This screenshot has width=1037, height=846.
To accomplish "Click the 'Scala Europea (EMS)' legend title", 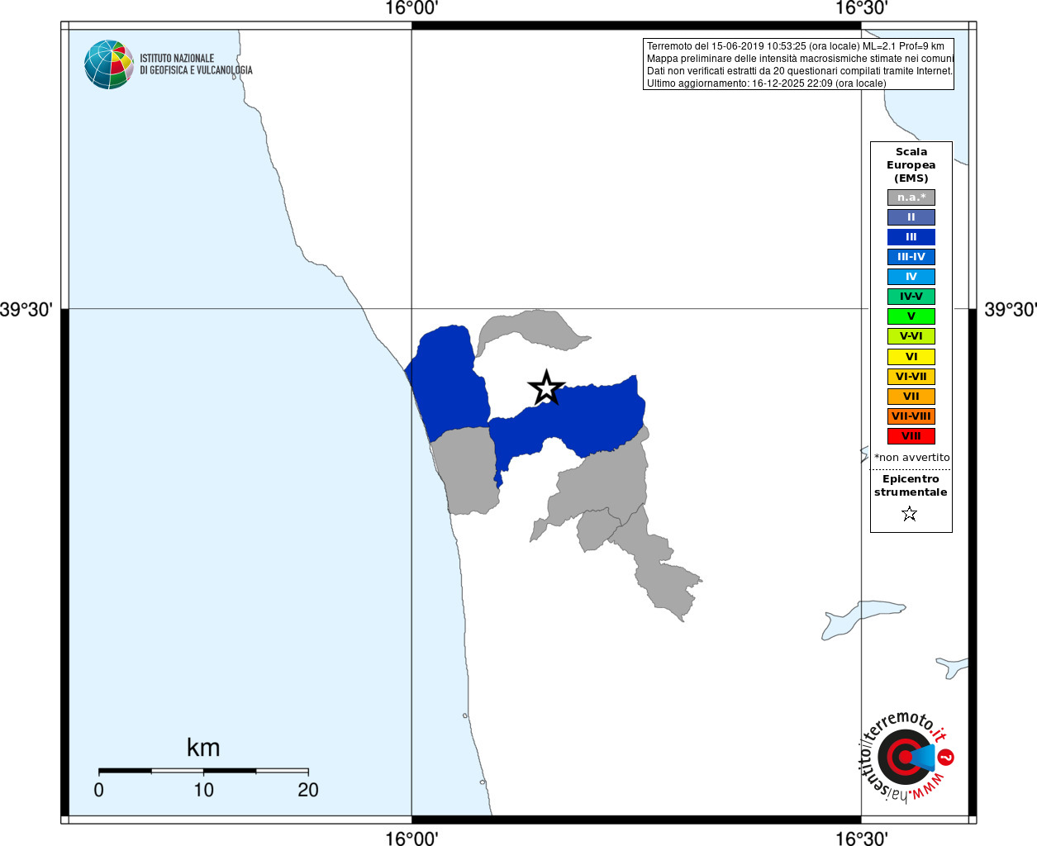I will coord(911,165).
